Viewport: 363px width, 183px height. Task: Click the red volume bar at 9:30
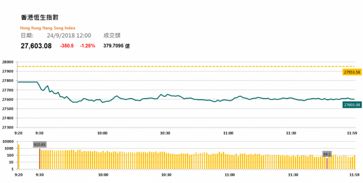[39, 159]
